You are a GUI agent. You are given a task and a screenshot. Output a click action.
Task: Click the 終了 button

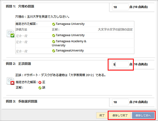tap(102, 115)
